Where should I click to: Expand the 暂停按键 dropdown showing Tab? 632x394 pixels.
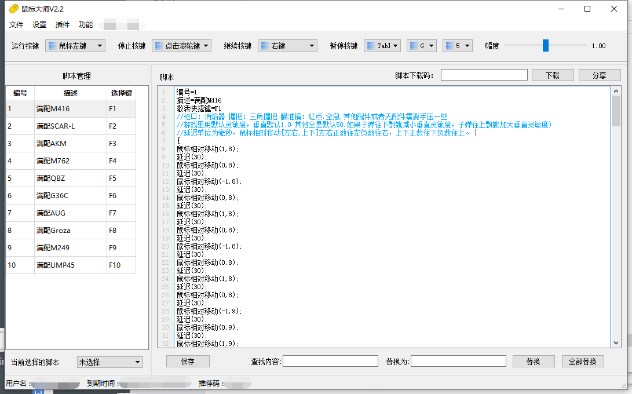[x=382, y=46]
